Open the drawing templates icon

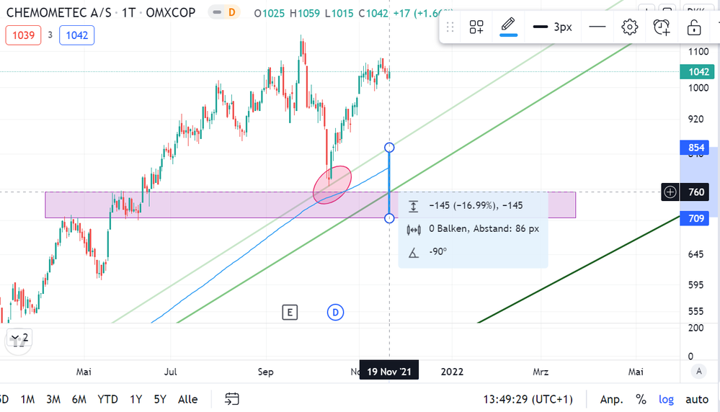pos(476,27)
